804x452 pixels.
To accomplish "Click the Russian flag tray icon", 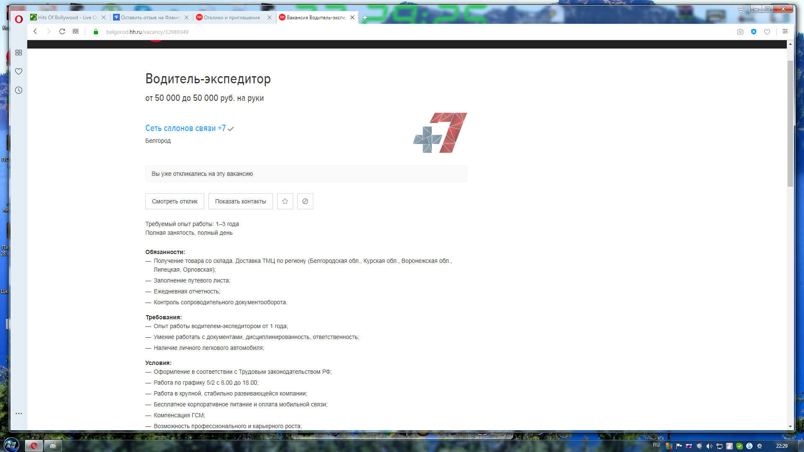I will 689,446.
